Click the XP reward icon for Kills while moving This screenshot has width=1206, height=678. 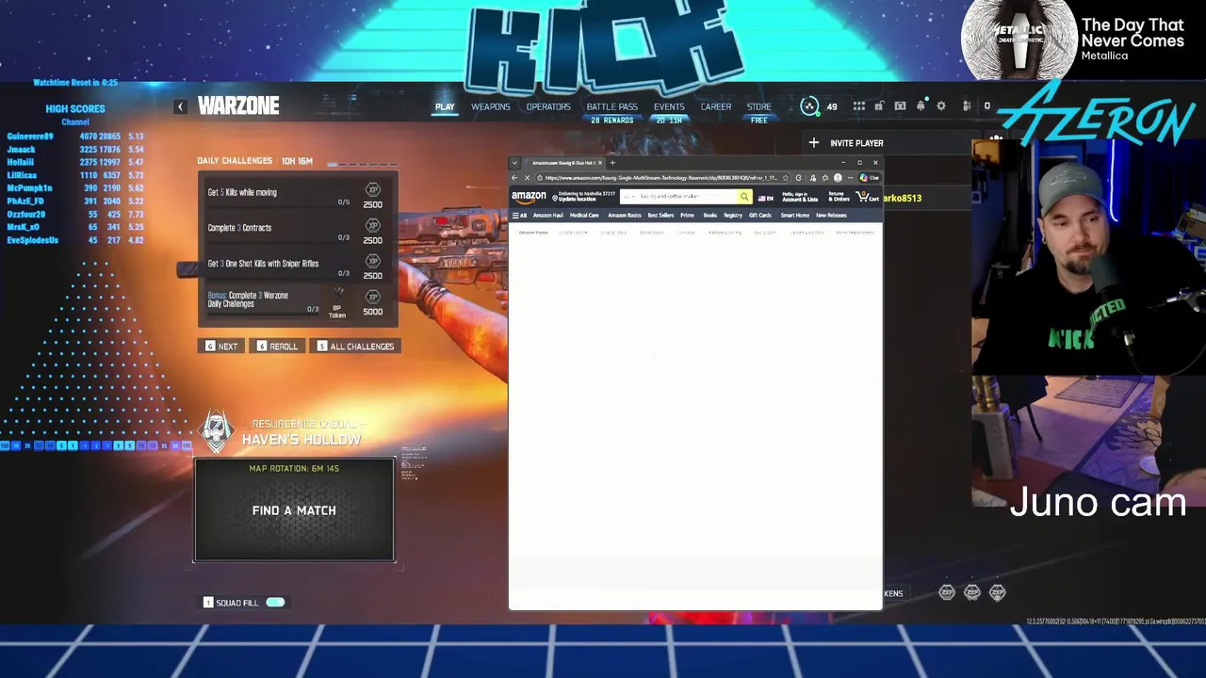click(x=372, y=190)
